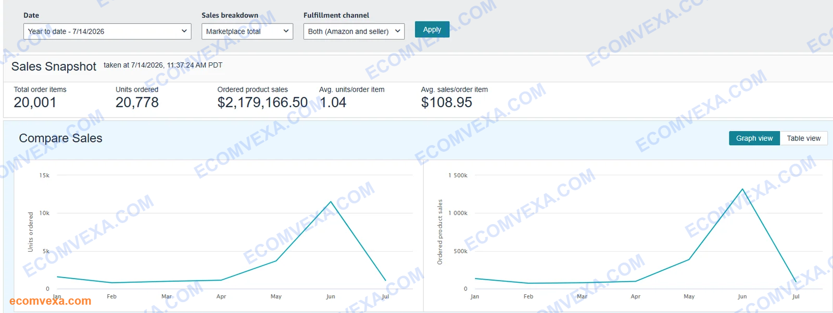The height and width of the screenshot is (313, 833).
Task: Open the Fulfillment channel dropdown
Action: [x=354, y=31]
